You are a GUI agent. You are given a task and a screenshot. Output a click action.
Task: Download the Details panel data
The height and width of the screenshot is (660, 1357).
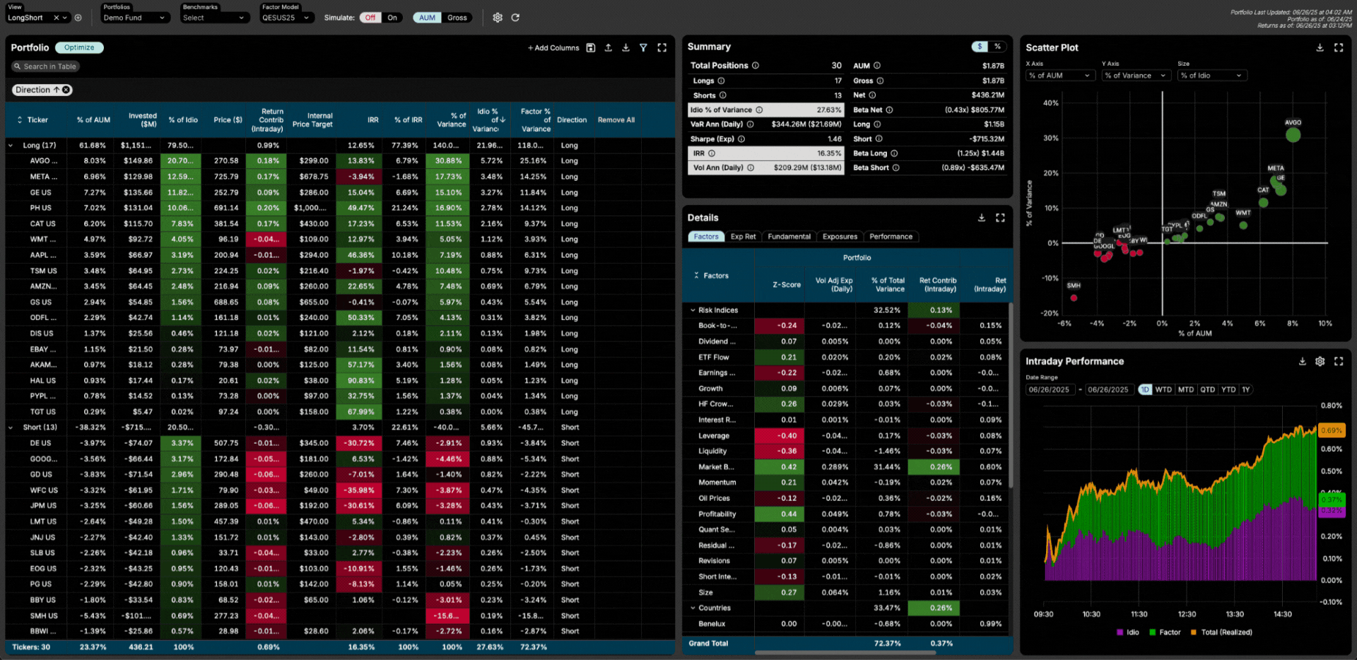[x=982, y=218]
